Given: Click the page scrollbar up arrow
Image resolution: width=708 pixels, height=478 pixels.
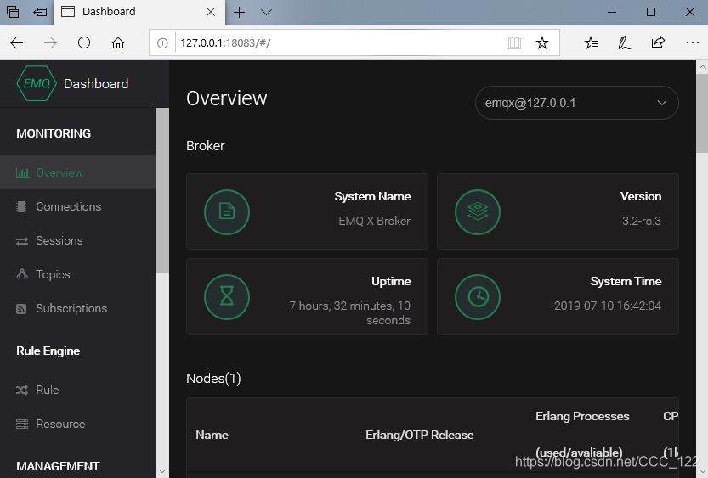Looking at the screenshot, I should tap(702, 67).
